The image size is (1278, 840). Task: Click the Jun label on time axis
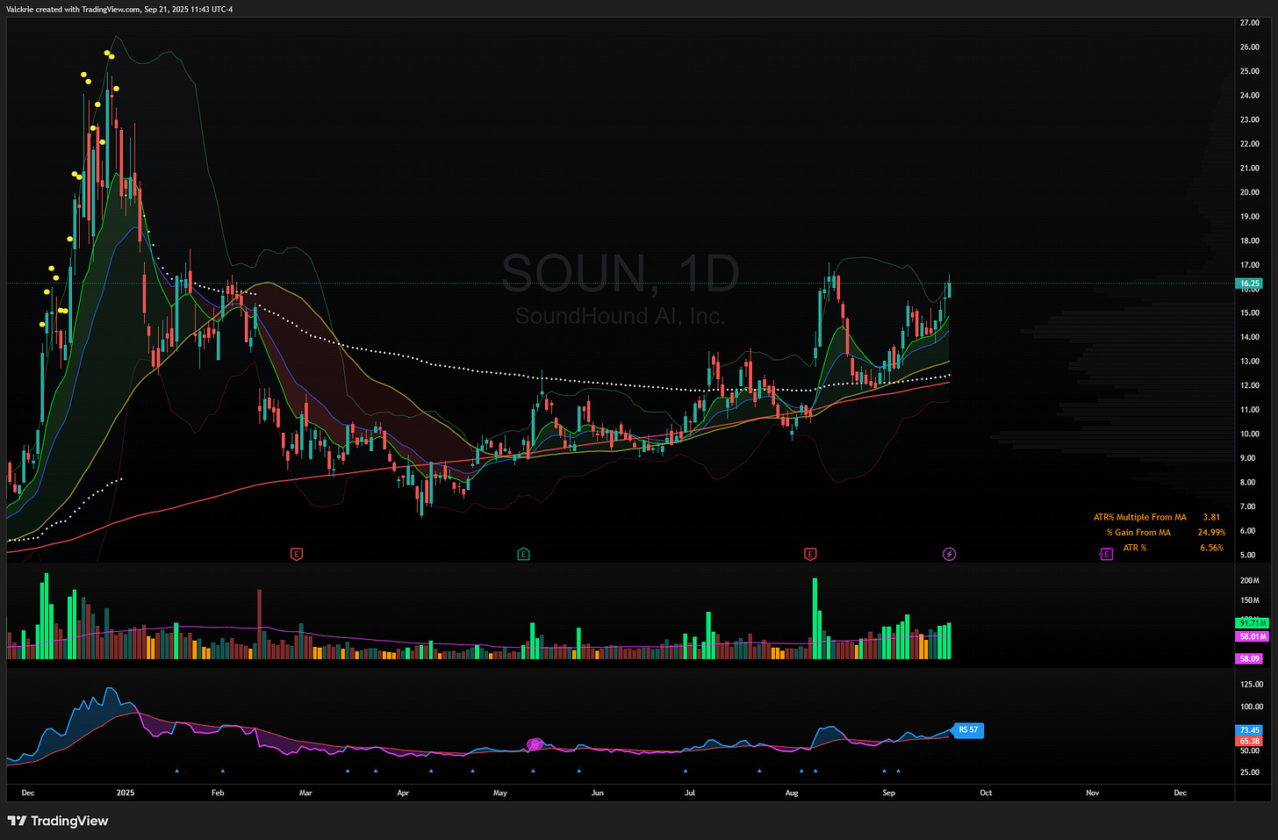click(597, 793)
